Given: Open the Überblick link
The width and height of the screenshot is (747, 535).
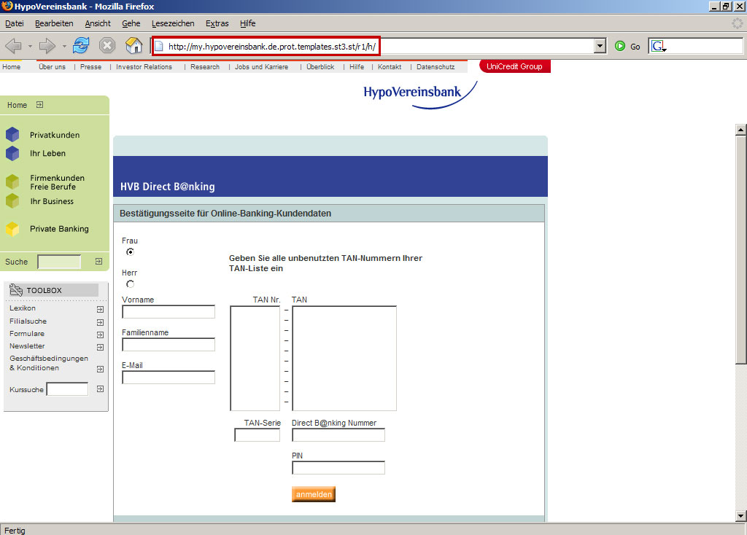Looking at the screenshot, I should (320, 66).
